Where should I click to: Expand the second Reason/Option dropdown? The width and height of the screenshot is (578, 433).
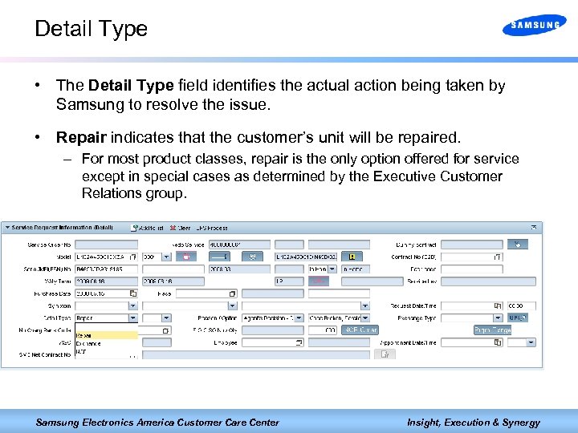(x=365, y=318)
